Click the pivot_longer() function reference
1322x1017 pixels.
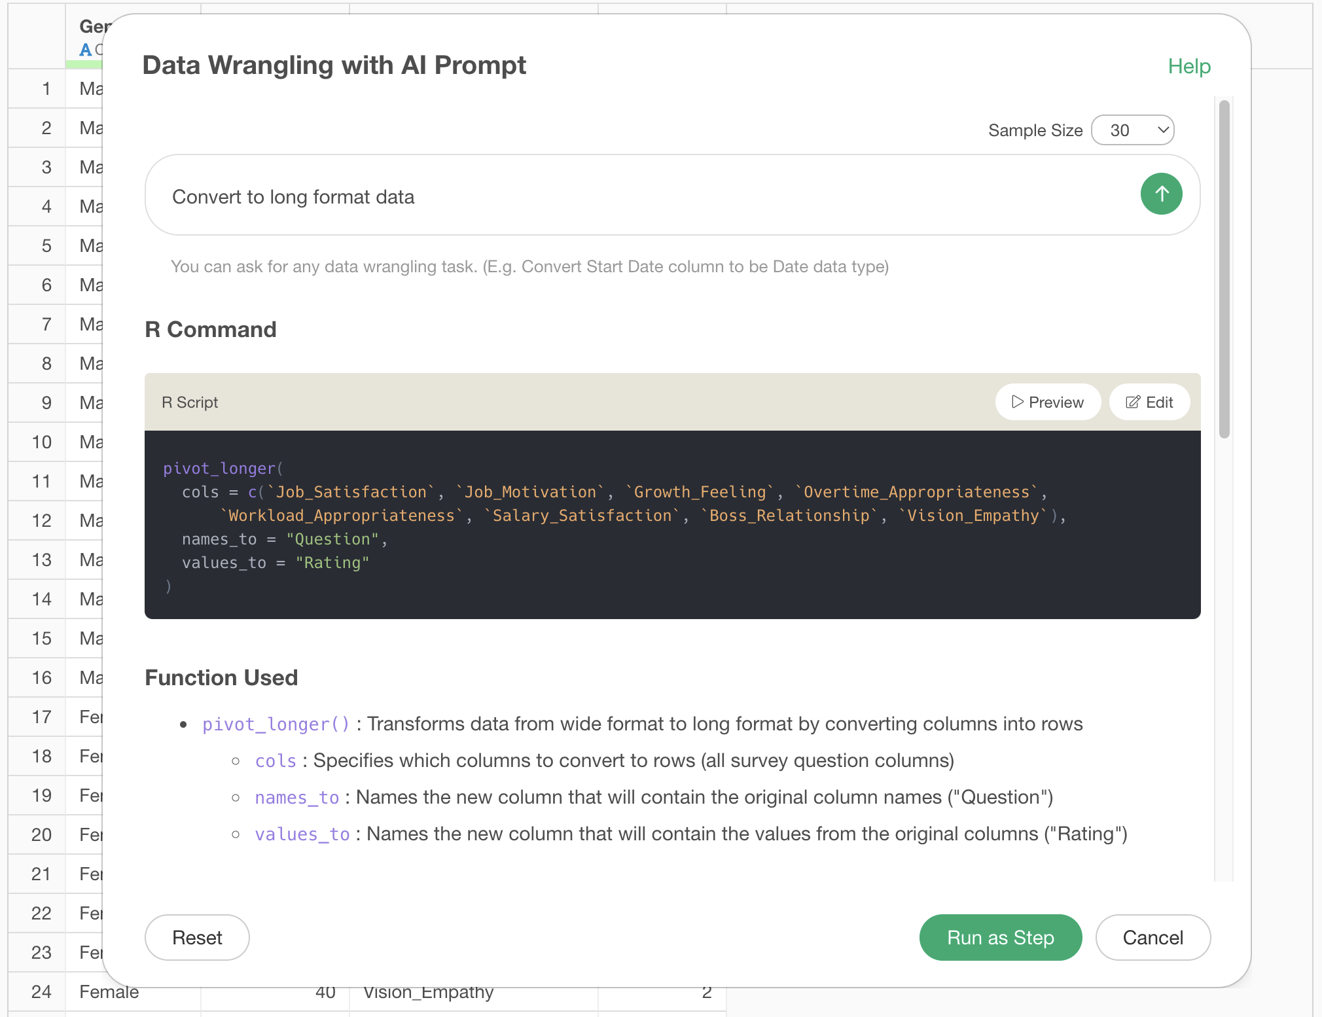coord(276,724)
